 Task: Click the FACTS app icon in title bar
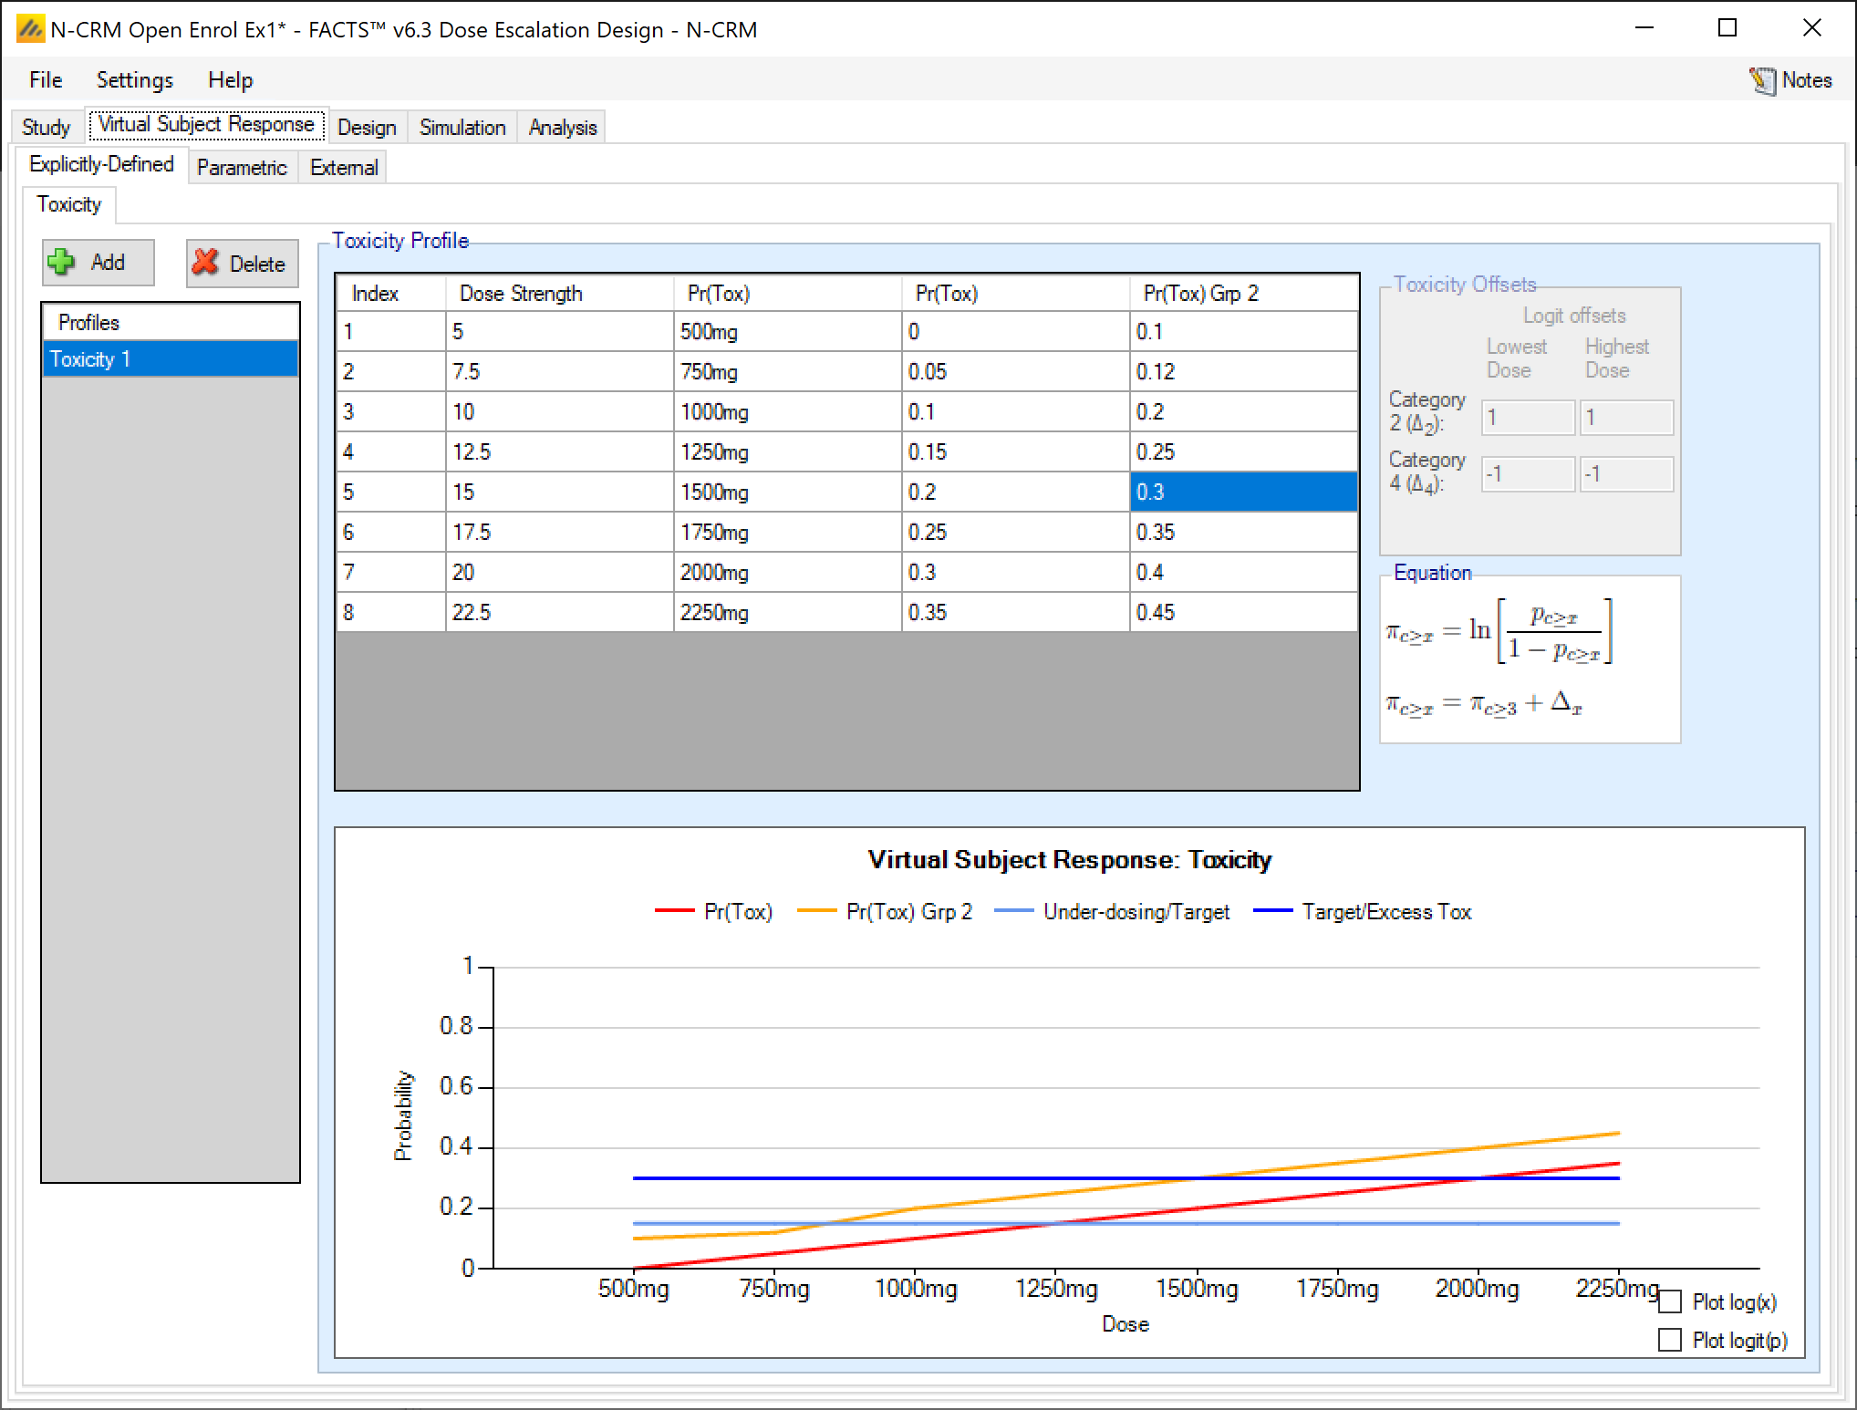coord(30,30)
